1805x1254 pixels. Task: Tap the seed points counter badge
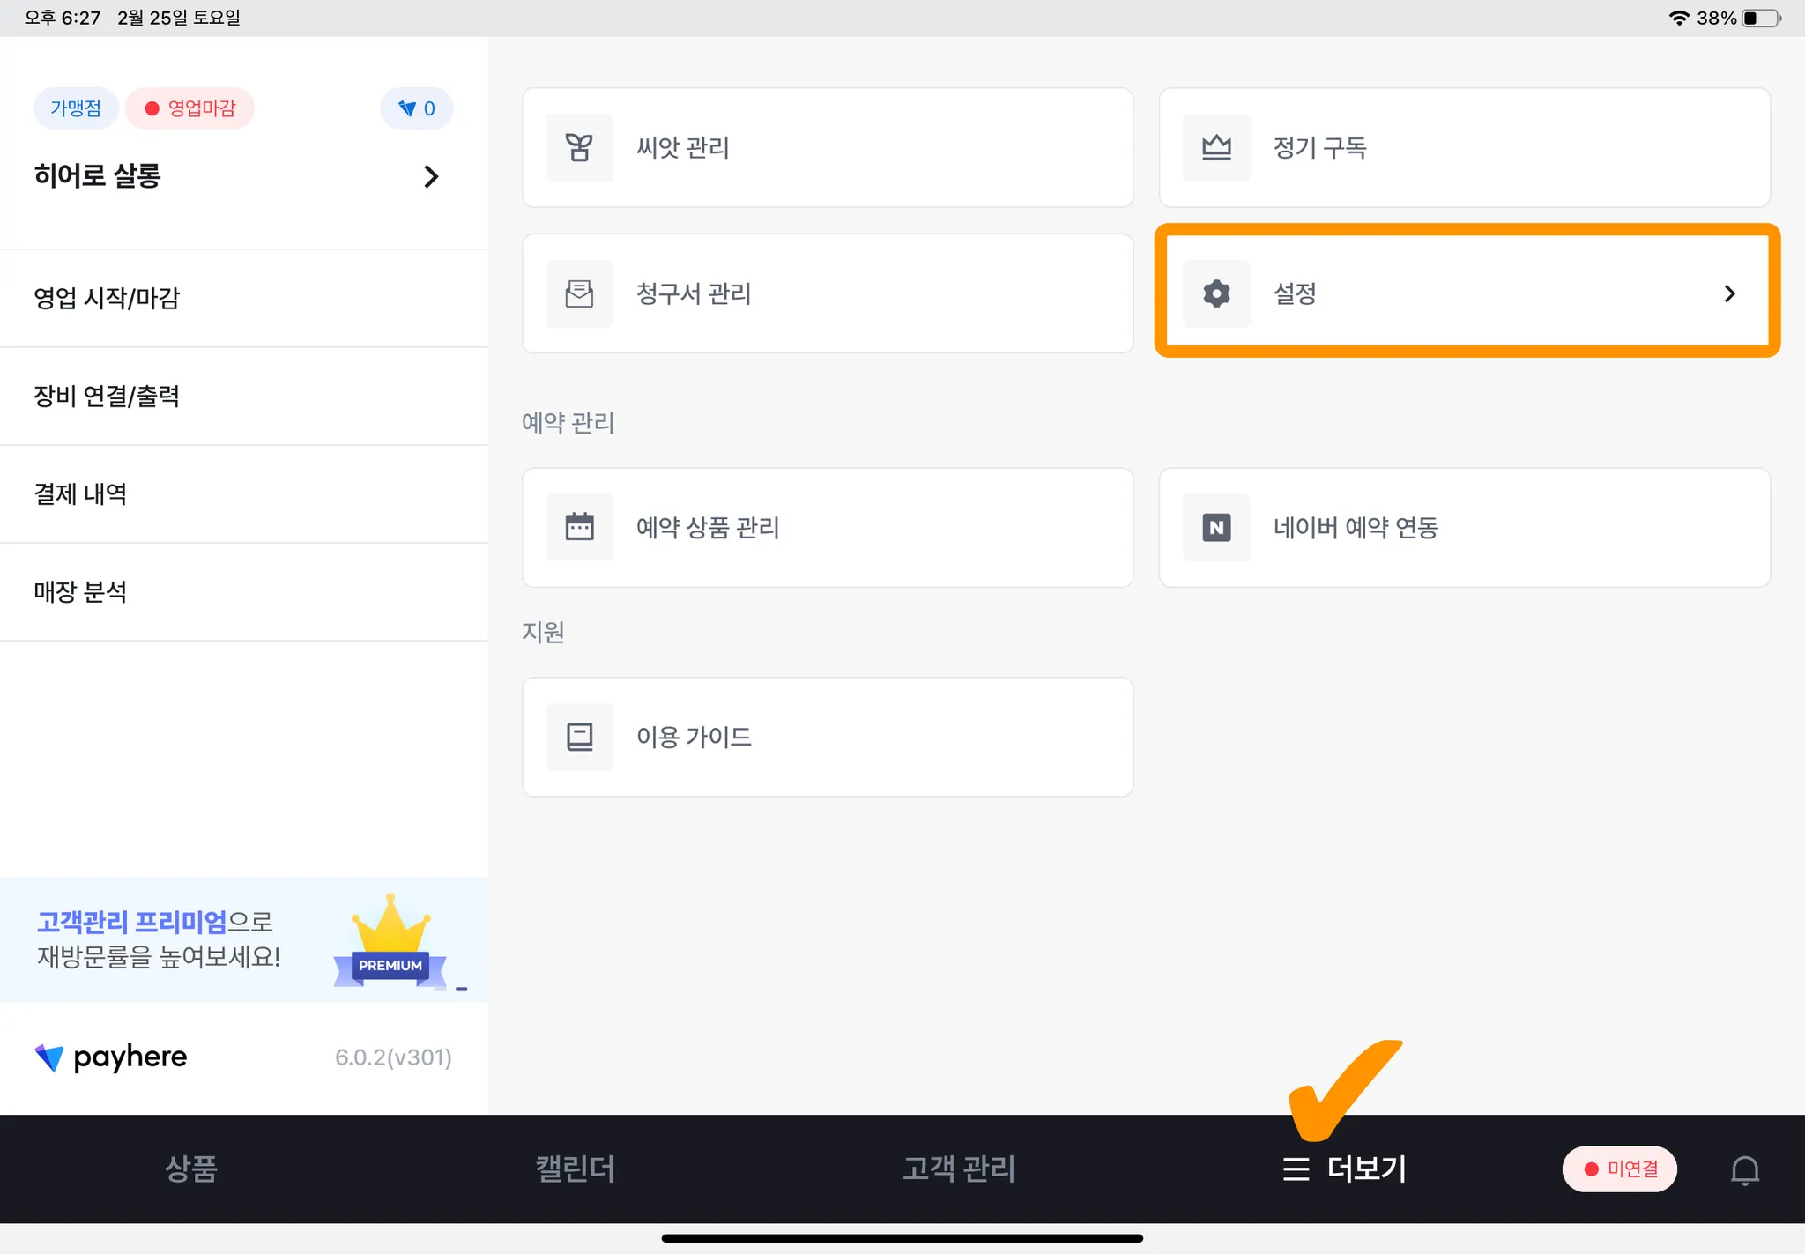417,108
